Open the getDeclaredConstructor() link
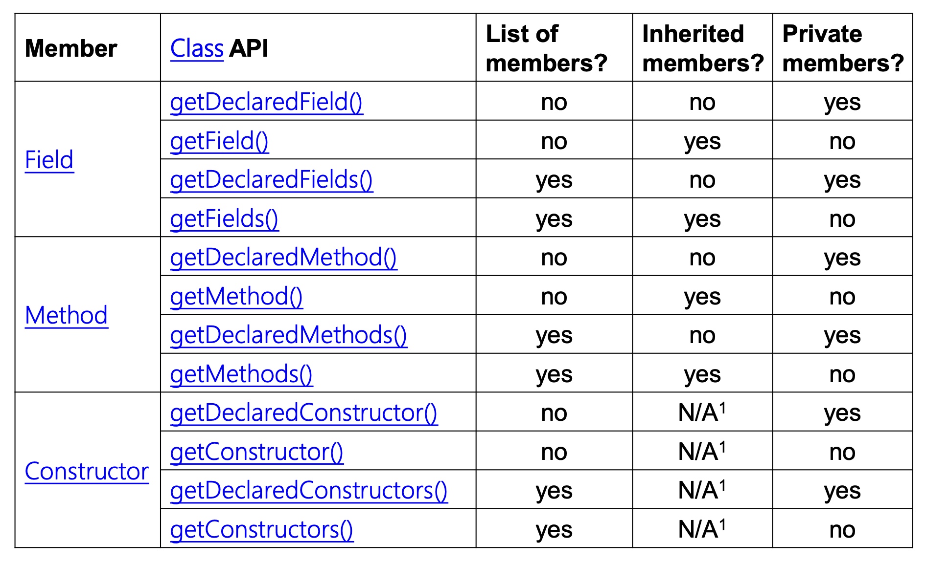This screenshot has height=564, width=926. pos(303,412)
